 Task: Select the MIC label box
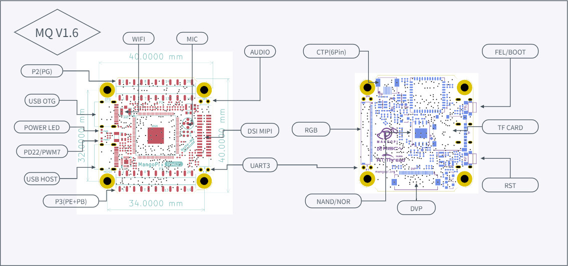192,38
